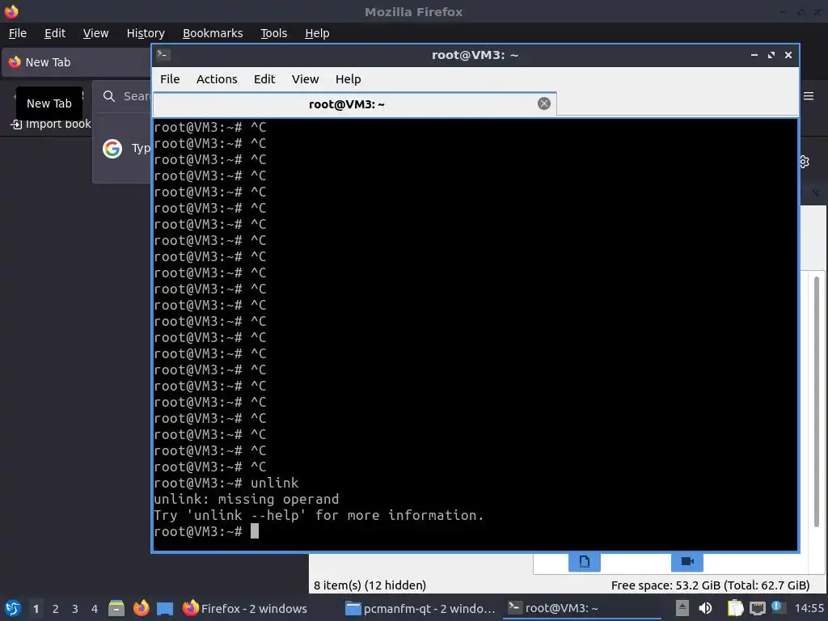Select pcmanfm-qt taskbar button
The width and height of the screenshot is (828, 621).
click(x=420, y=608)
